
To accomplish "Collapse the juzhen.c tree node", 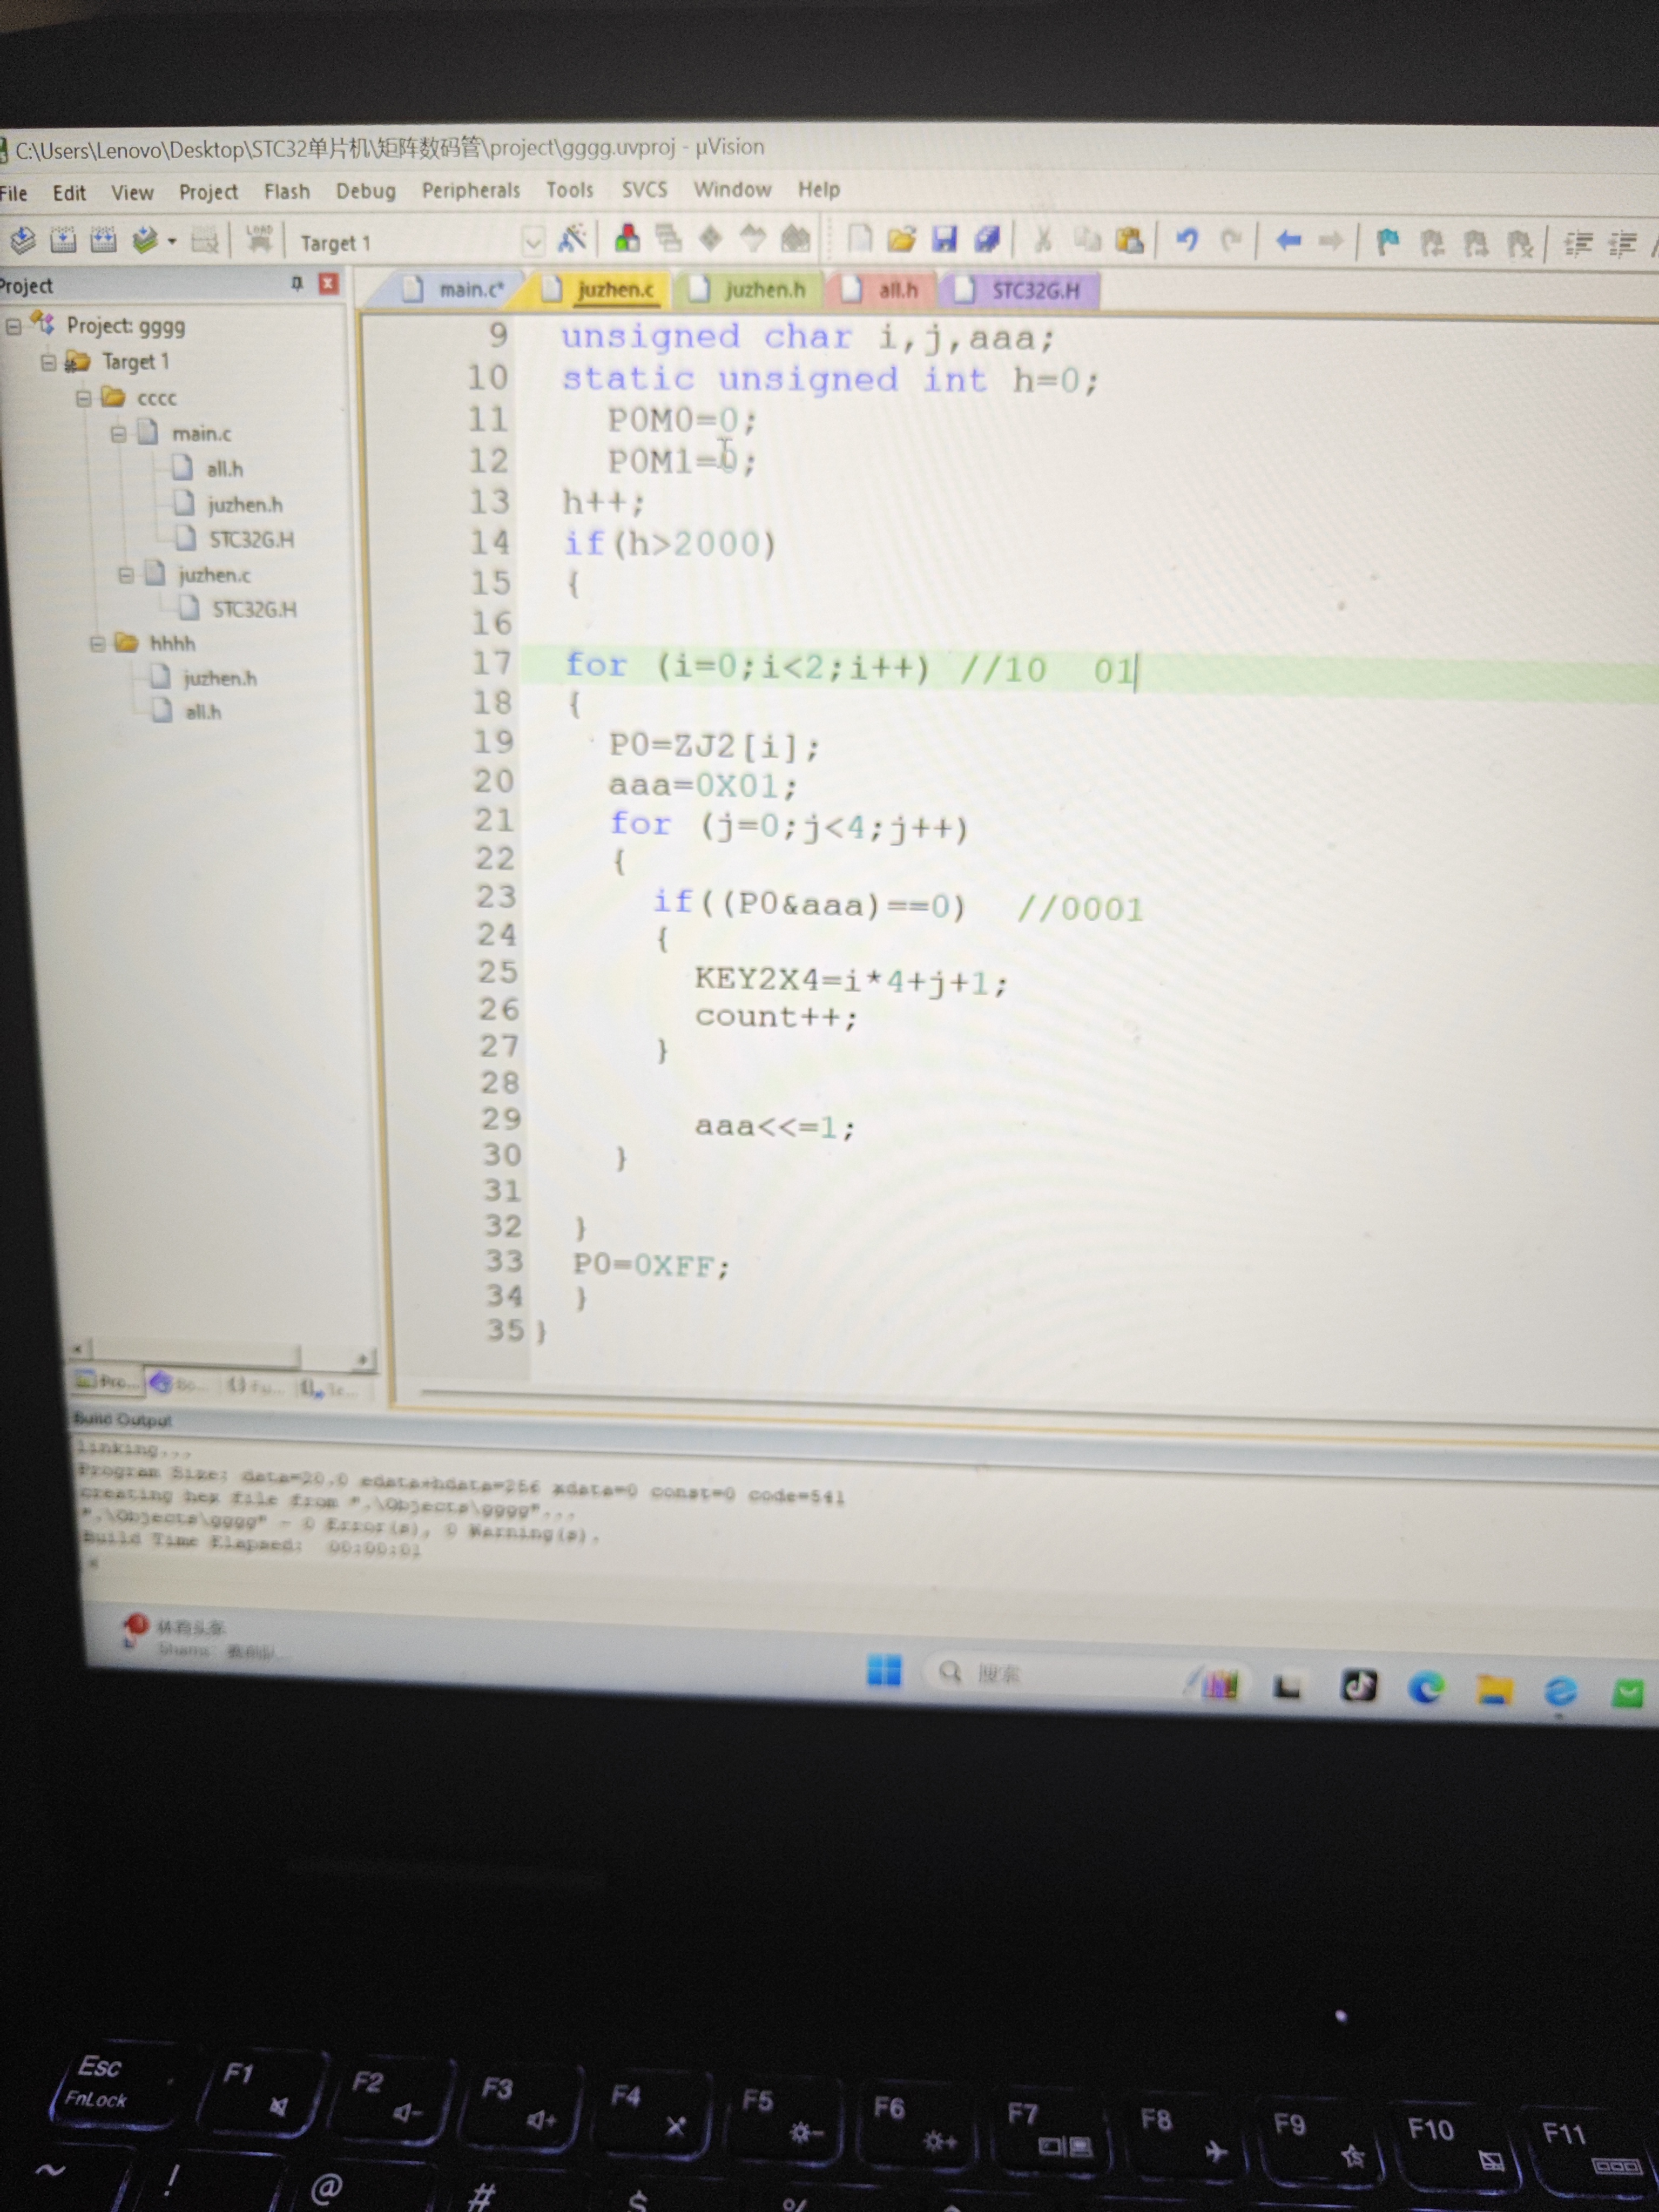I will (x=126, y=575).
